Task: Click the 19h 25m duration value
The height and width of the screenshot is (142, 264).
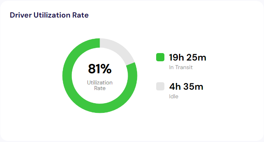Action: tap(188, 57)
